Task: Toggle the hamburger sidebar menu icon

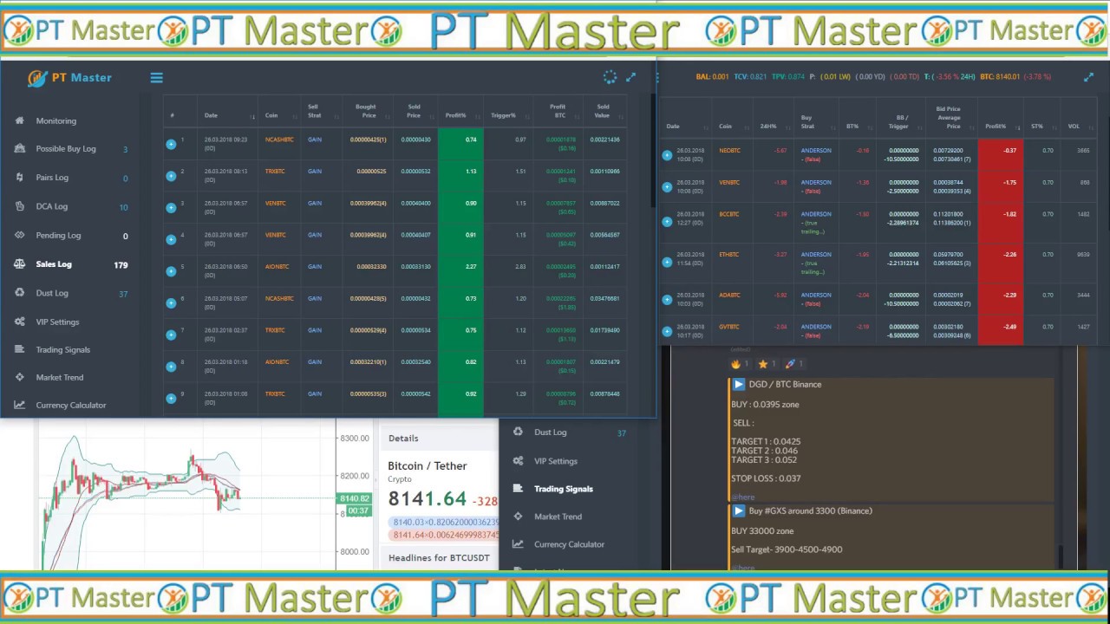Action: click(x=156, y=78)
